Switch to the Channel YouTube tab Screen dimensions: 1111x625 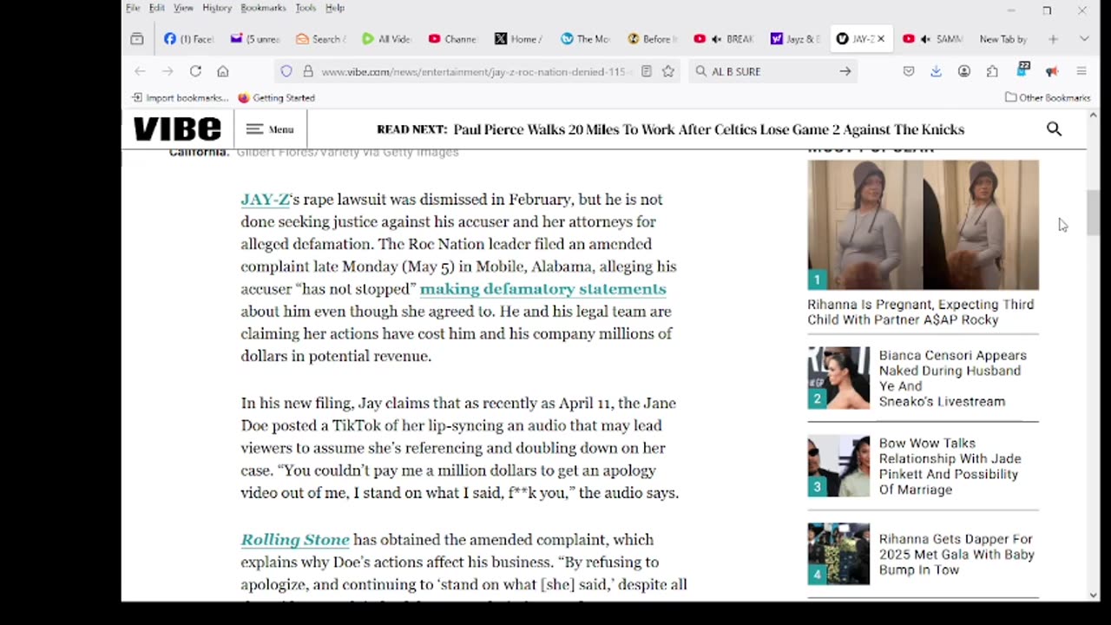pyautogui.click(x=452, y=39)
